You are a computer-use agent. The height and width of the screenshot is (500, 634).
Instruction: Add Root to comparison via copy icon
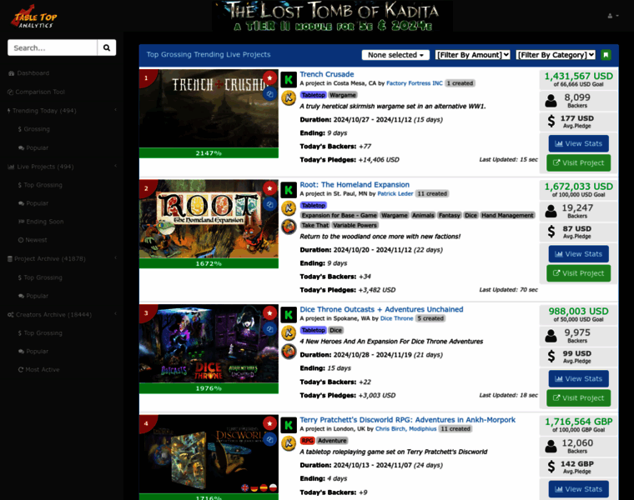pyautogui.click(x=269, y=204)
